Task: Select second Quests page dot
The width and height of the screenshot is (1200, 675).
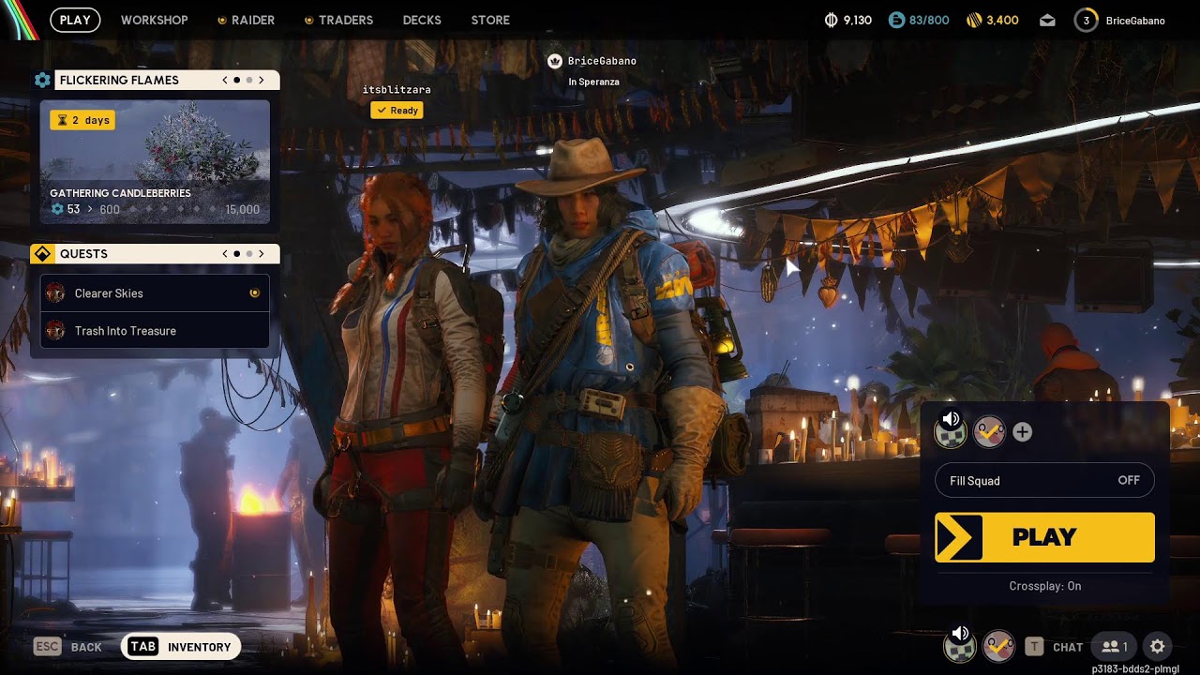Action: click(248, 254)
